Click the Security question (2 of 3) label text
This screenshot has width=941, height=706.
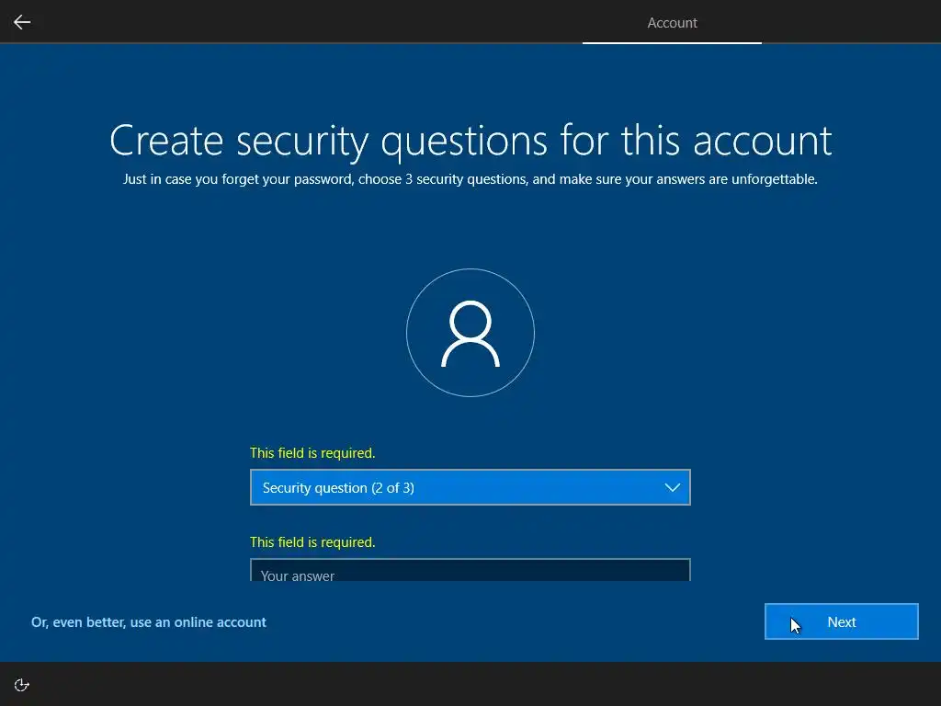coord(338,488)
